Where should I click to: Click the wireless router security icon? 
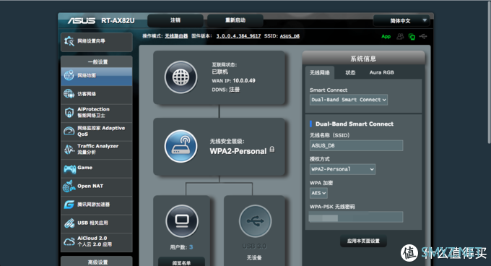pos(181,146)
